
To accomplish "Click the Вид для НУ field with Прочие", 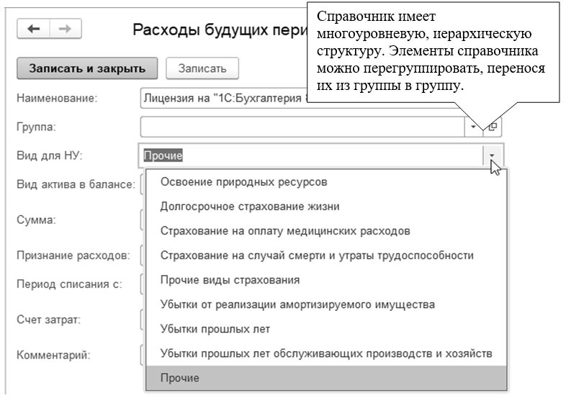I will [310, 156].
